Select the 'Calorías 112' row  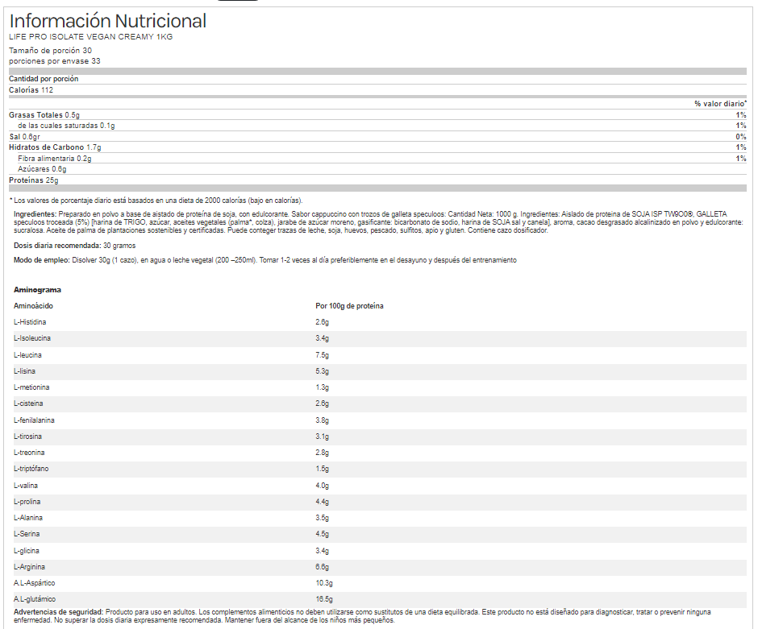(31, 90)
